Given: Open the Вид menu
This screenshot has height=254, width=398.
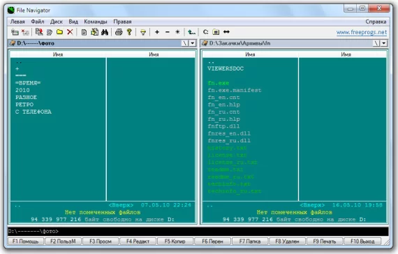Looking at the screenshot, I should pyautogui.click(x=73, y=22).
